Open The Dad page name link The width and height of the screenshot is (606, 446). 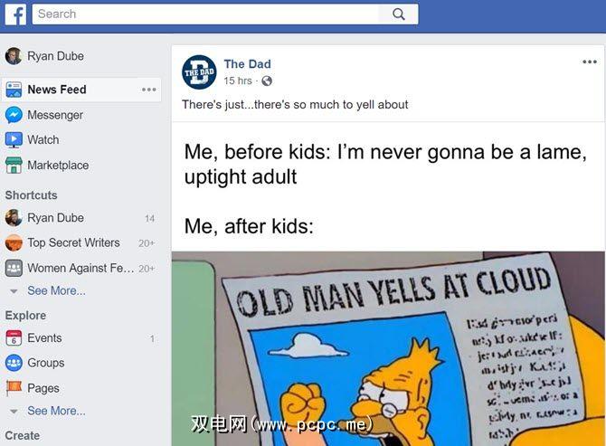click(x=247, y=63)
